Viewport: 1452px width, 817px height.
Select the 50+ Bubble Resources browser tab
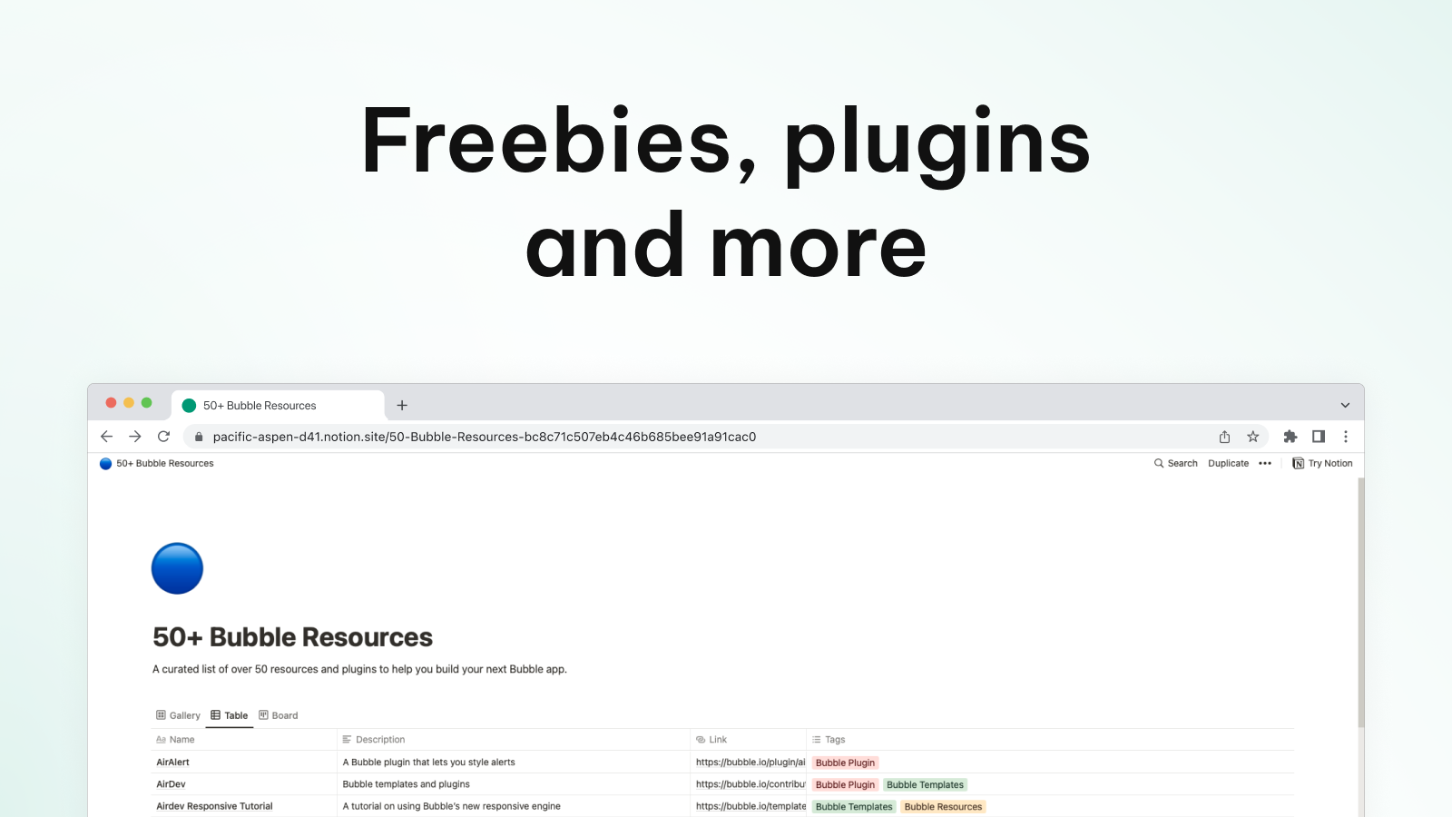point(278,405)
